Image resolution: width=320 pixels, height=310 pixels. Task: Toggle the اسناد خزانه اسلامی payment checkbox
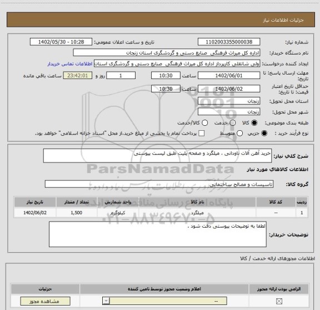[x=202, y=134]
